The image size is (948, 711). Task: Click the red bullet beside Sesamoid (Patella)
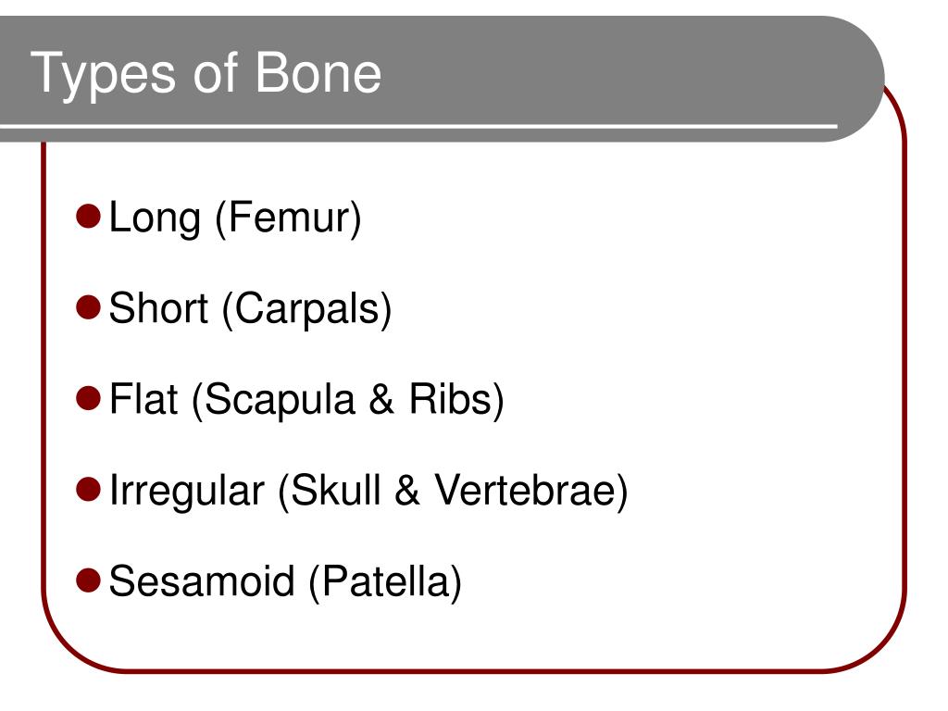point(88,581)
